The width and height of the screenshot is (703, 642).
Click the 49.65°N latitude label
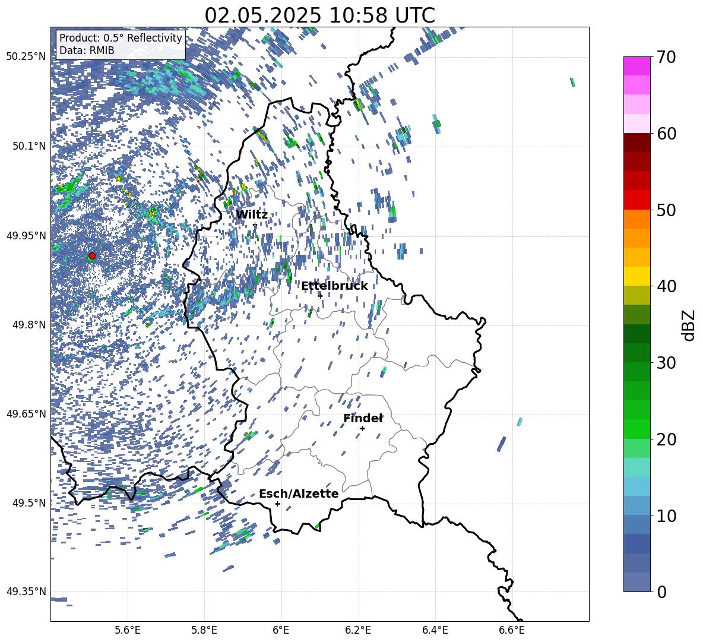(26, 414)
